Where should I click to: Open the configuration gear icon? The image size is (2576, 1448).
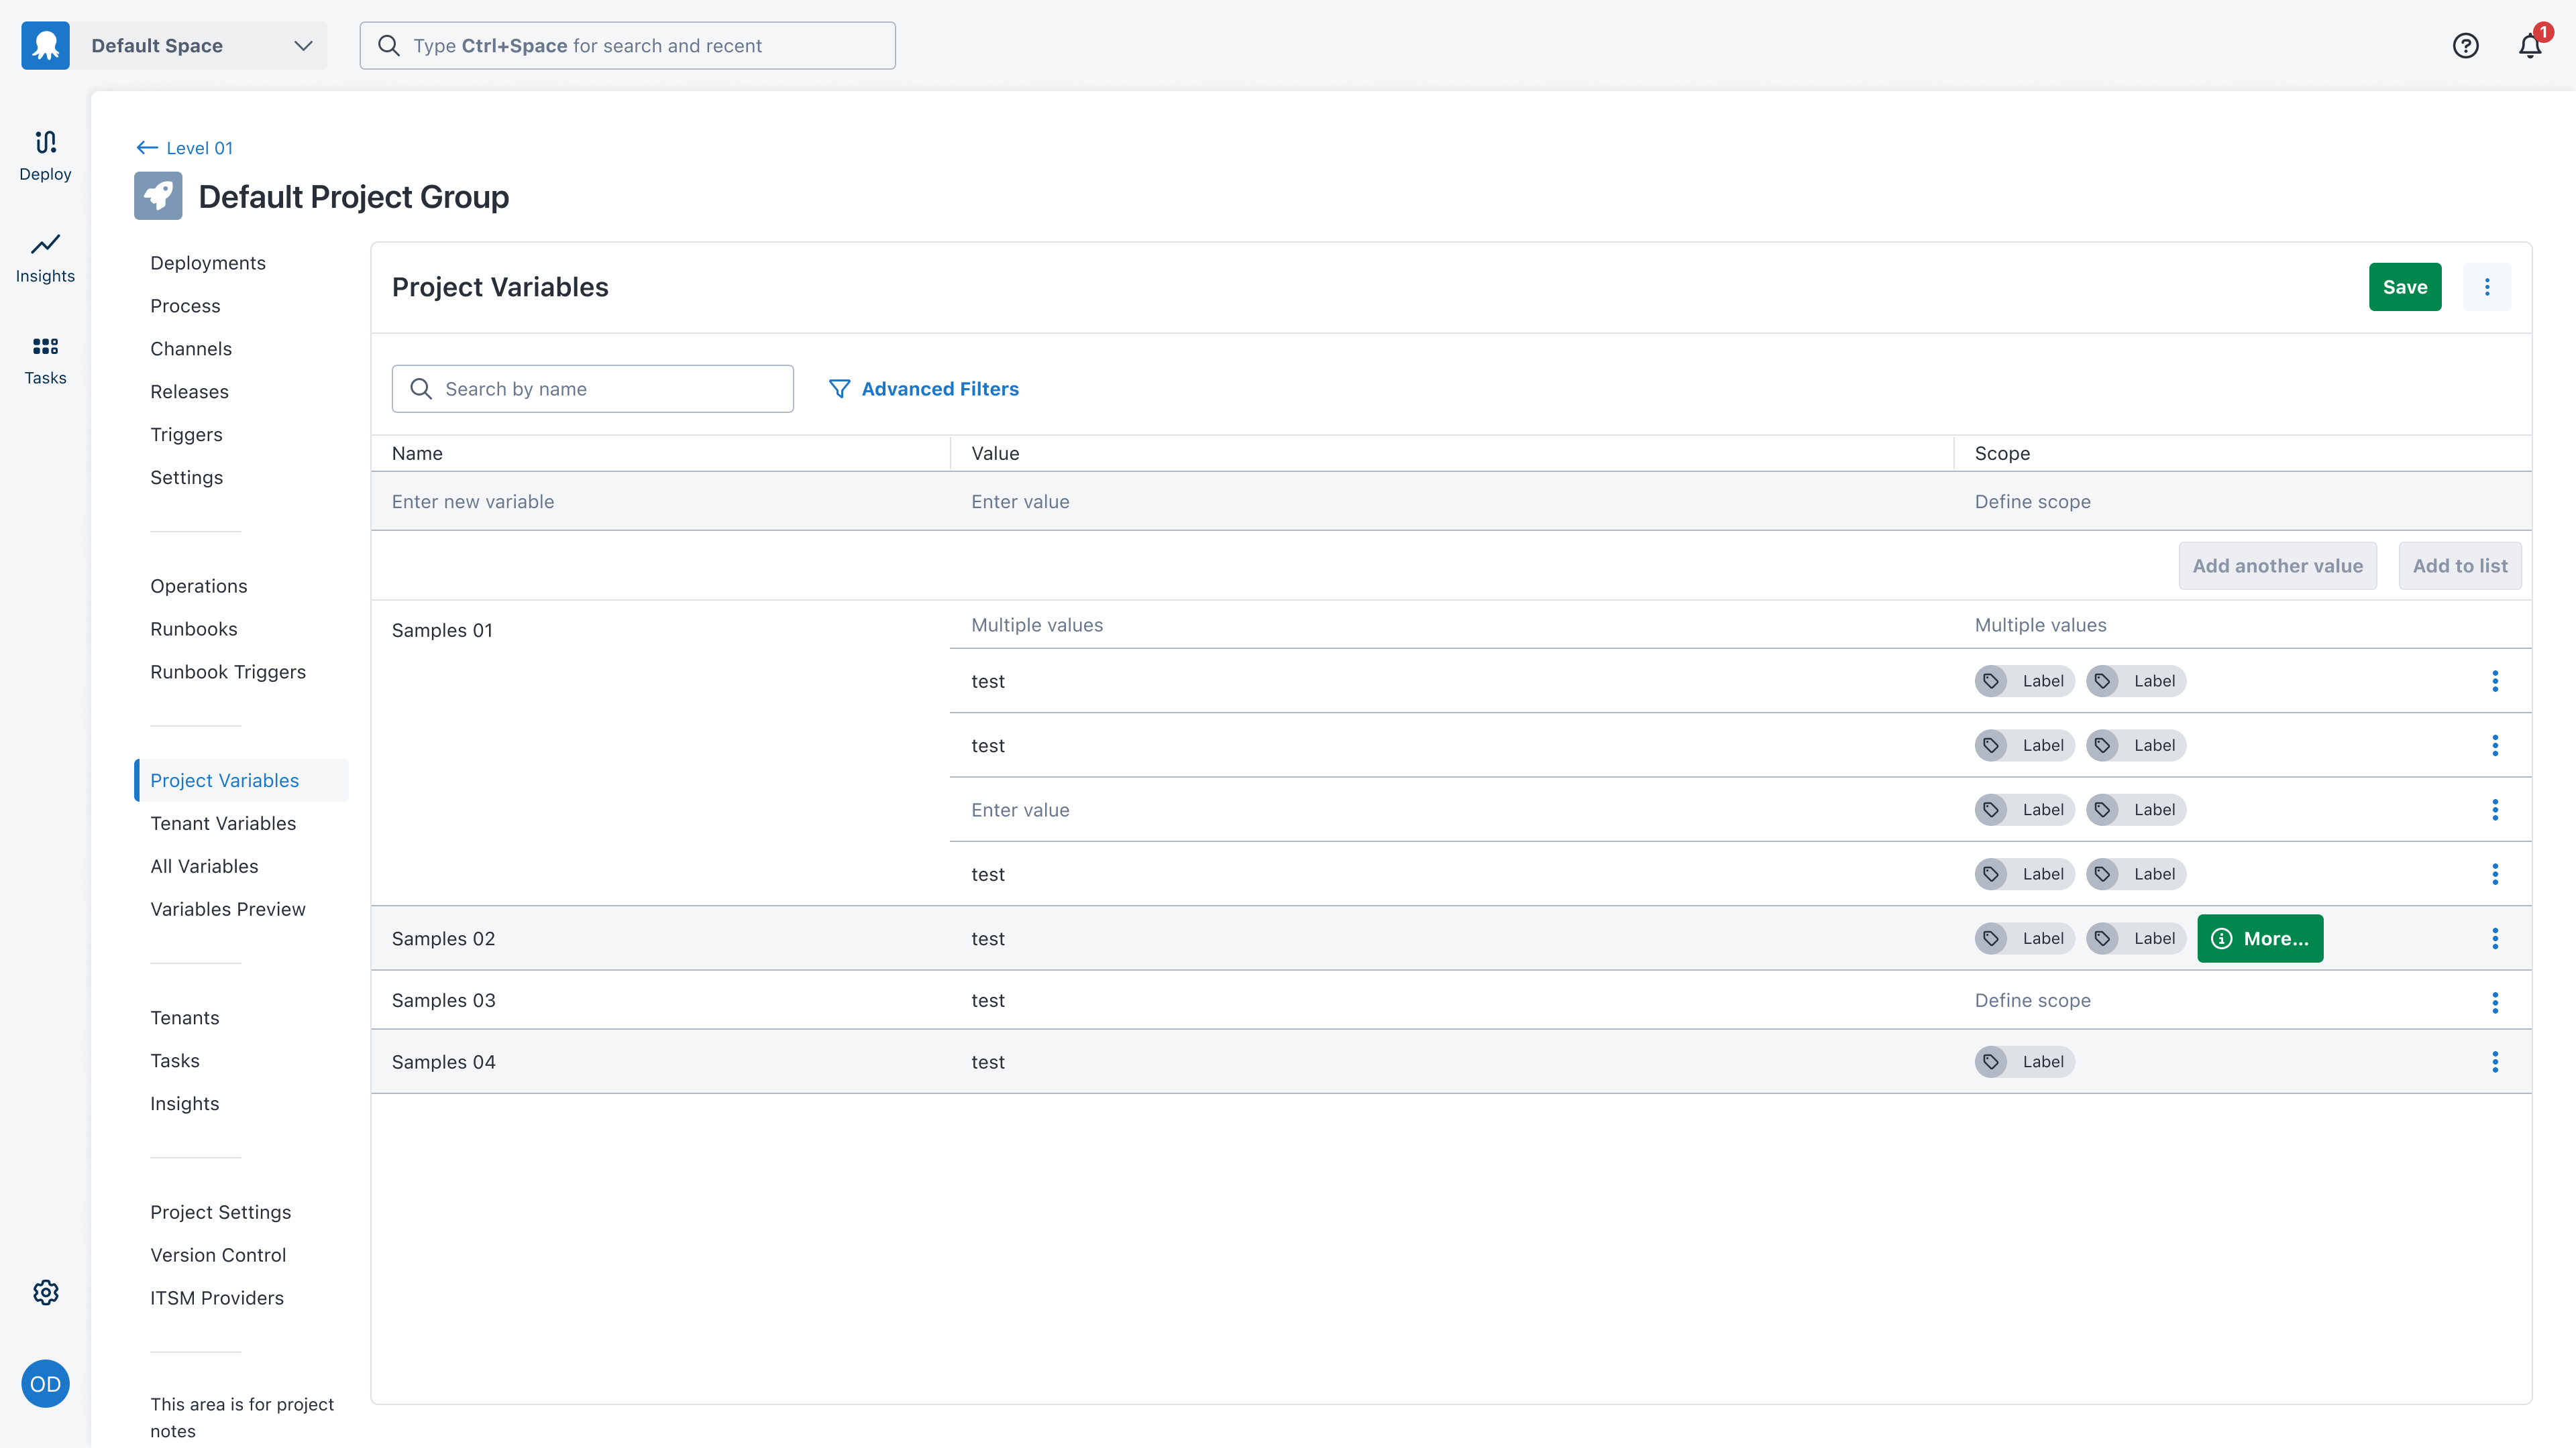(45, 1292)
